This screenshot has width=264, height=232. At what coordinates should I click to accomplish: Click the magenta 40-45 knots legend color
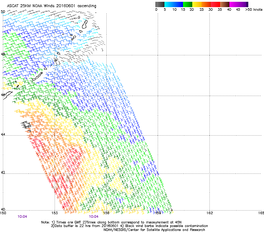234,4
